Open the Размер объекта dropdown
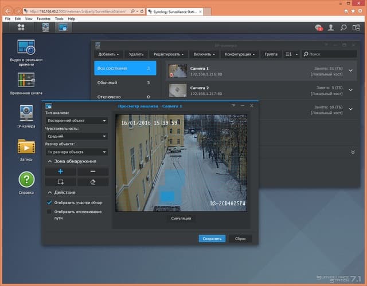 (x=76, y=152)
